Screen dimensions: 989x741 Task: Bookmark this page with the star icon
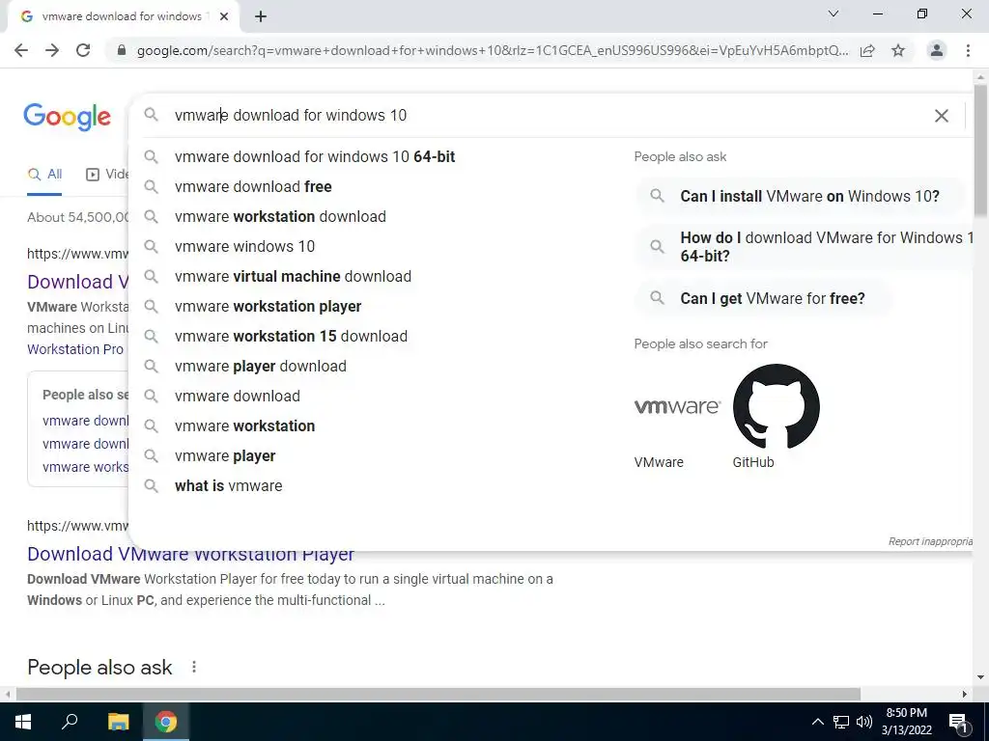(x=898, y=50)
